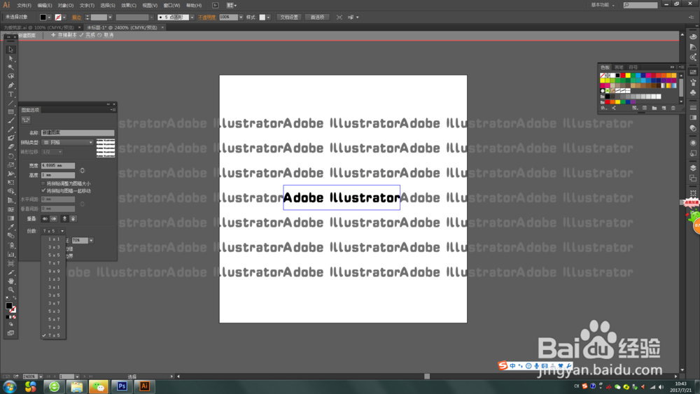Select the Pen tool
The image size is (700, 394).
click(x=10, y=85)
